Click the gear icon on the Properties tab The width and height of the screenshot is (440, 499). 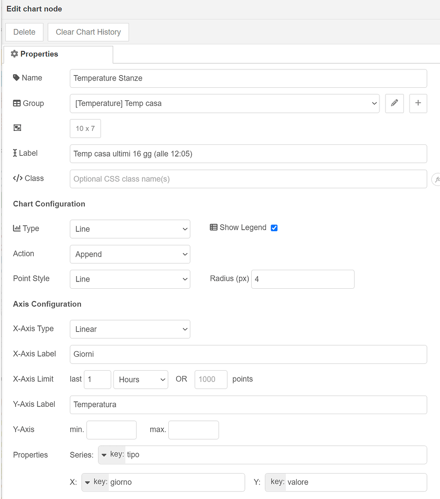(x=15, y=54)
